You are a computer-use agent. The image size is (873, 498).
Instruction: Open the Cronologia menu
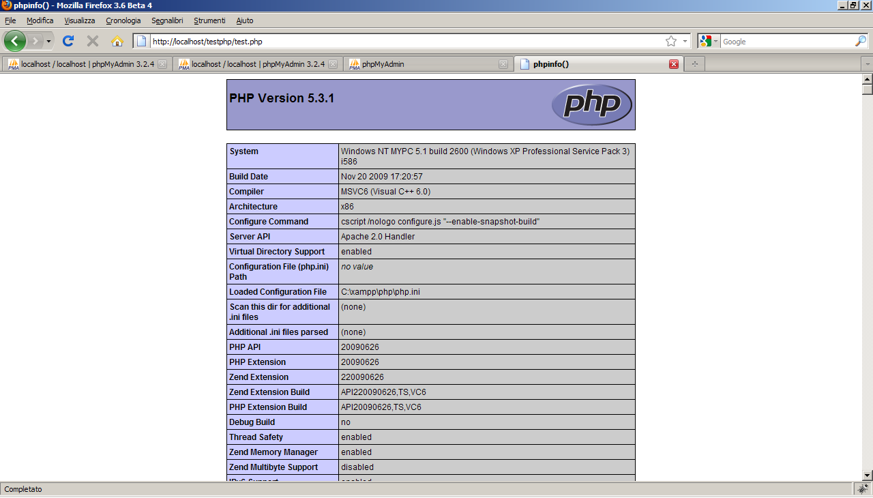(x=123, y=20)
